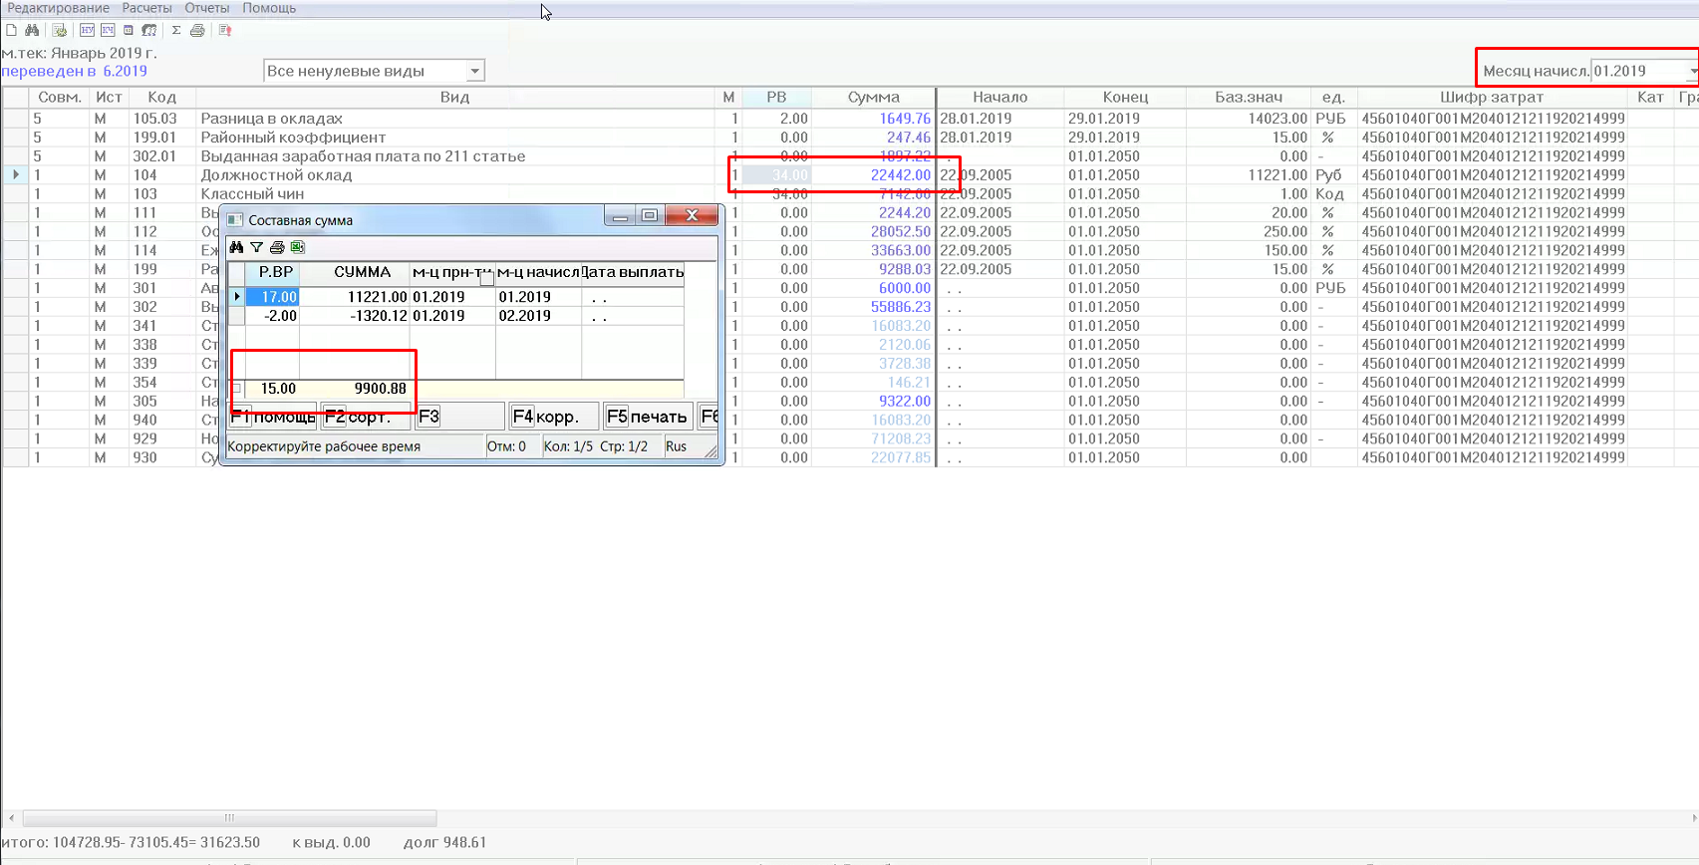Click the people question-mark toolbar icon
The width and height of the screenshot is (1699, 865).
click(149, 30)
